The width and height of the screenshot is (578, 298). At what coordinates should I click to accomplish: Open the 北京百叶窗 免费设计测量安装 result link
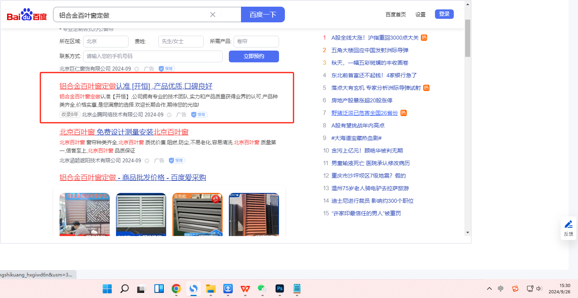(124, 132)
